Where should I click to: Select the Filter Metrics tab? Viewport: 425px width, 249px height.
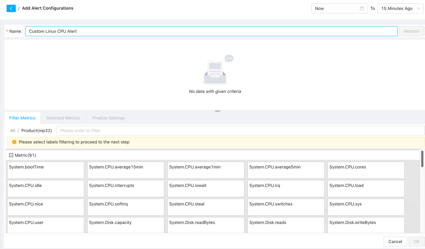click(22, 118)
